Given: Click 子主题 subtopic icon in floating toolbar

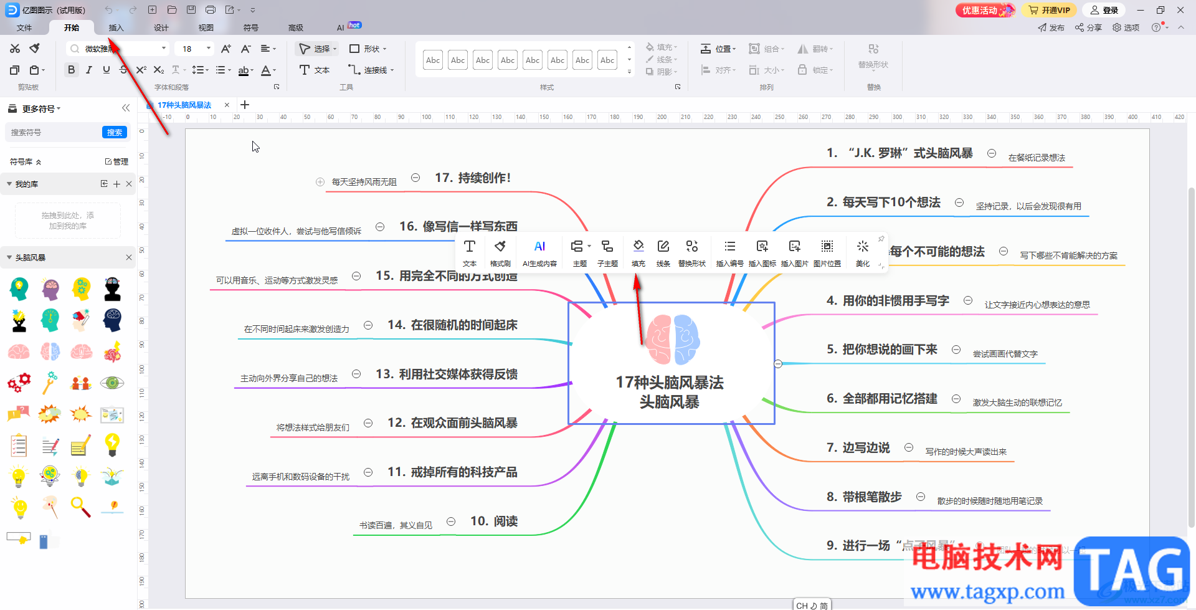Looking at the screenshot, I should 607,252.
